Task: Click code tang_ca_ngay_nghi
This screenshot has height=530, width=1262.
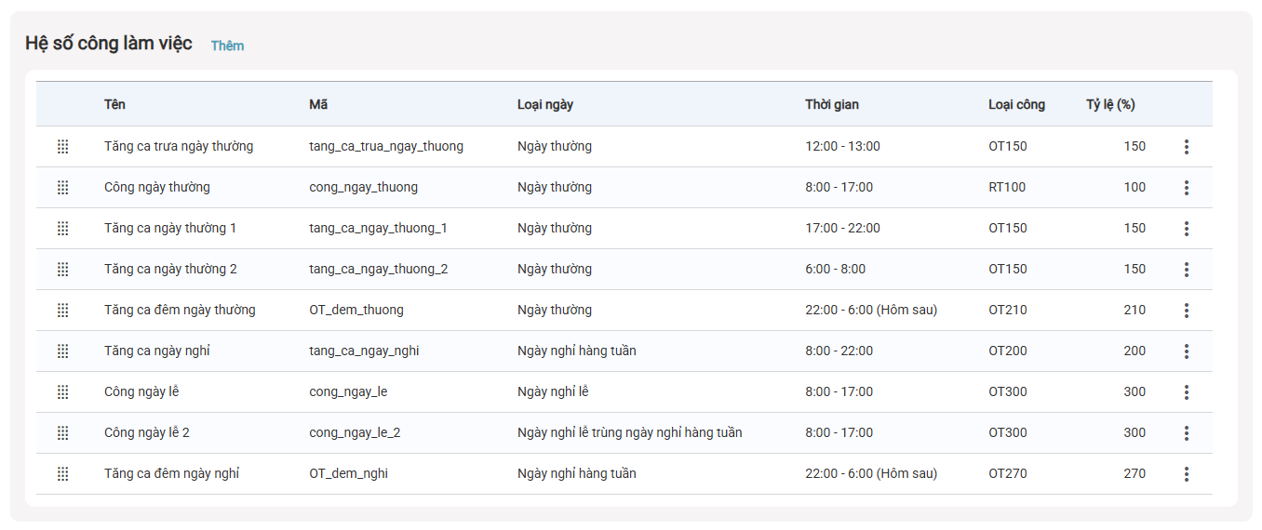Action: (364, 351)
